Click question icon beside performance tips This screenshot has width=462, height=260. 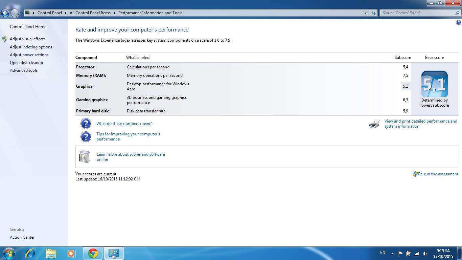86,137
